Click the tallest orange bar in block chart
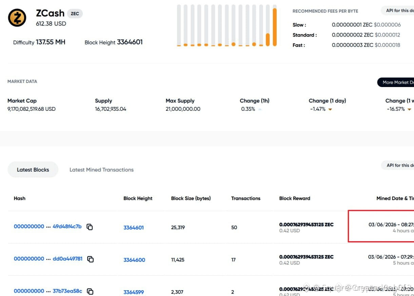The width and height of the screenshot is (414, 296). (275, 27)
